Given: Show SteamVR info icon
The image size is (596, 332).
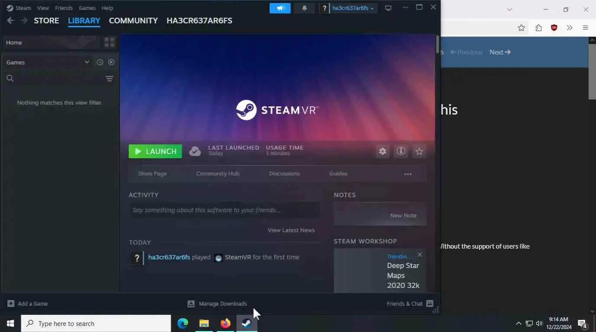Looking at the screenshot, I should point(401,151).
